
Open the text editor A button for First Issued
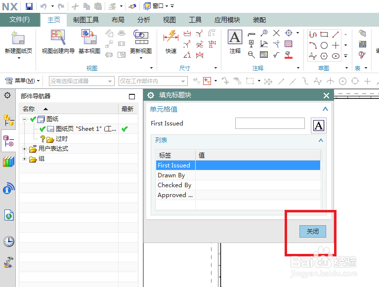[318, 125]
